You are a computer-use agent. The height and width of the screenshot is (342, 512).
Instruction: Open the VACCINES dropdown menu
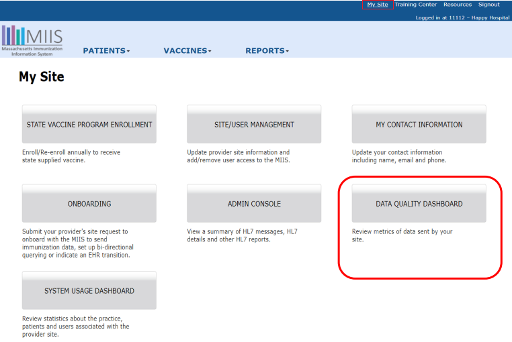coord(187,51)
